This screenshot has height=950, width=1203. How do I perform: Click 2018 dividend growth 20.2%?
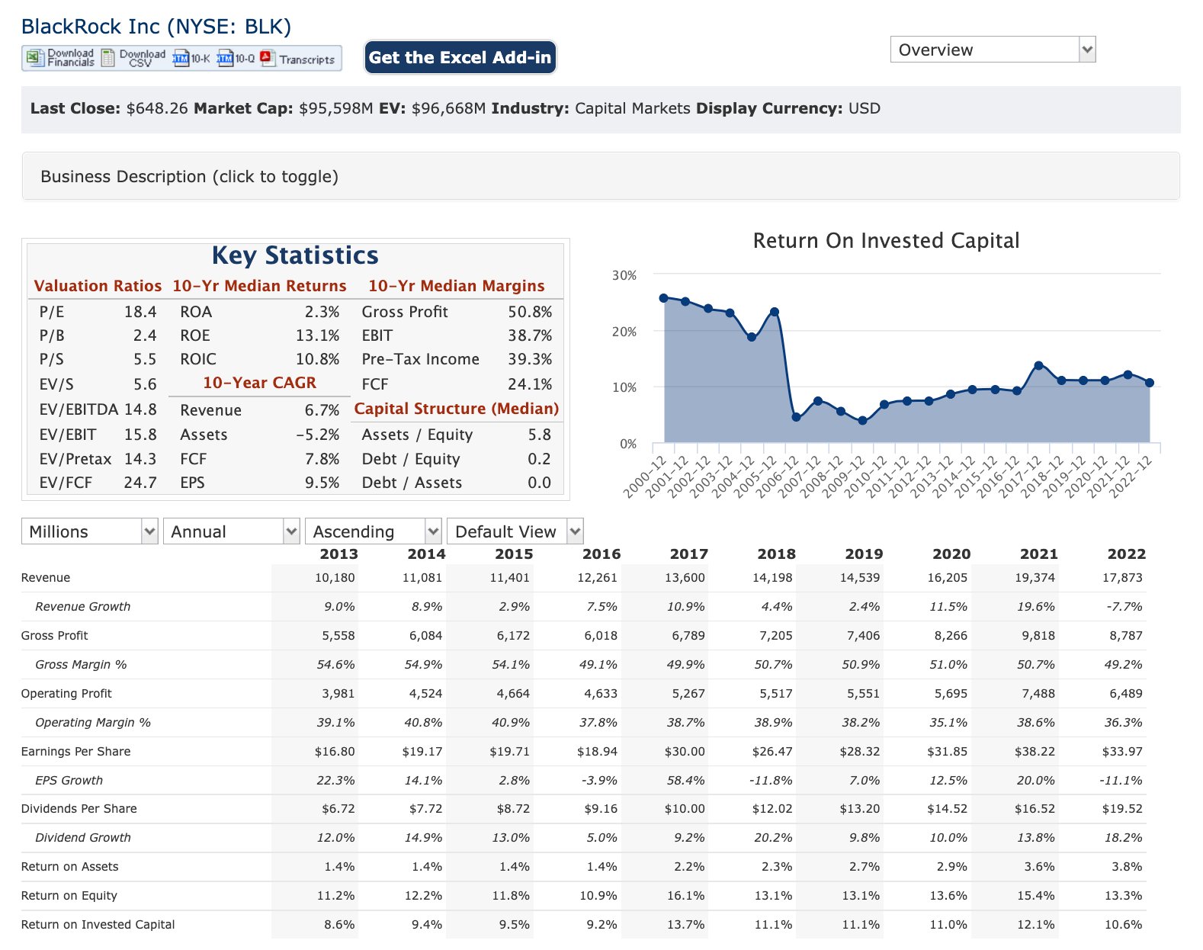773,838
